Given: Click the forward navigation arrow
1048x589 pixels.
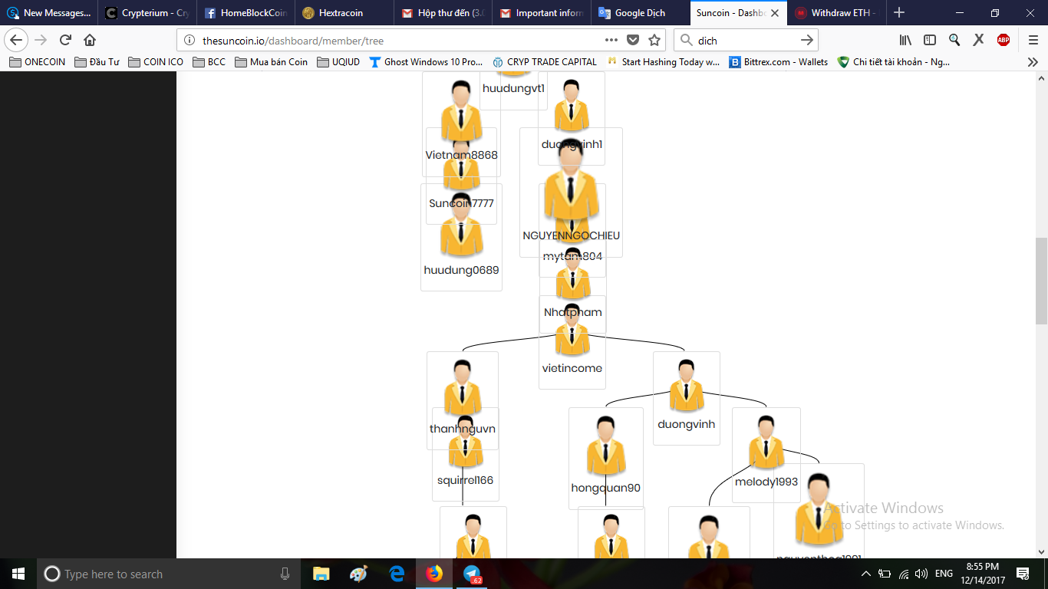Looking at the screenshot, I should point(41,40).
